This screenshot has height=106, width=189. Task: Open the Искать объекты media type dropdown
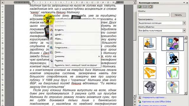pyautogui.click(x=184, y=31)
